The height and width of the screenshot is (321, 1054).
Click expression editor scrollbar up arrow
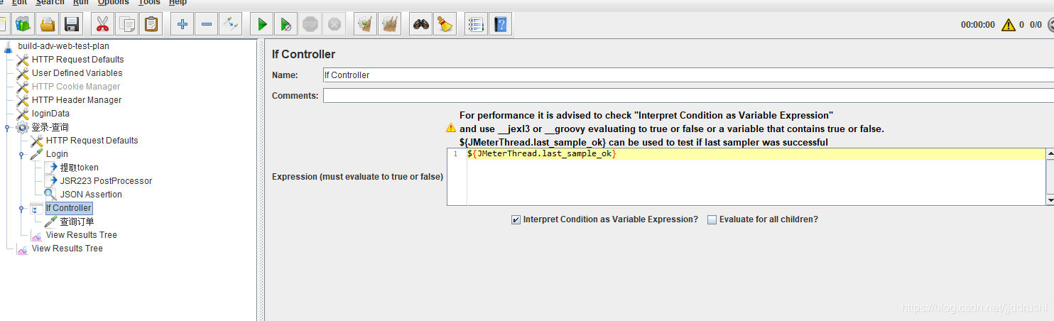coord(1050,154)
